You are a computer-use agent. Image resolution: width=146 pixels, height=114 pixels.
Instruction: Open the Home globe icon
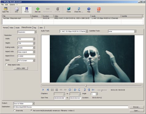click(69, 10)
